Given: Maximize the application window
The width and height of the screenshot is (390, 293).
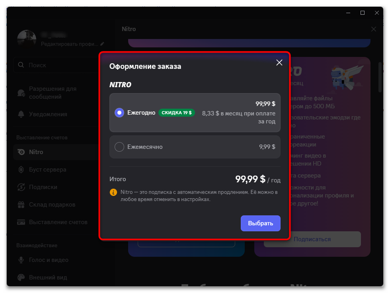Looking at the screenshot, I should coord(363,13).
